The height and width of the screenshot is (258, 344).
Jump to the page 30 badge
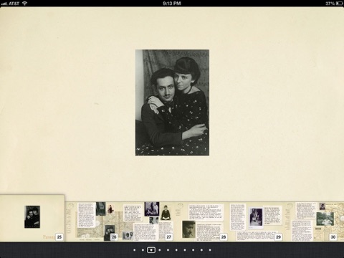click(333, 237)
